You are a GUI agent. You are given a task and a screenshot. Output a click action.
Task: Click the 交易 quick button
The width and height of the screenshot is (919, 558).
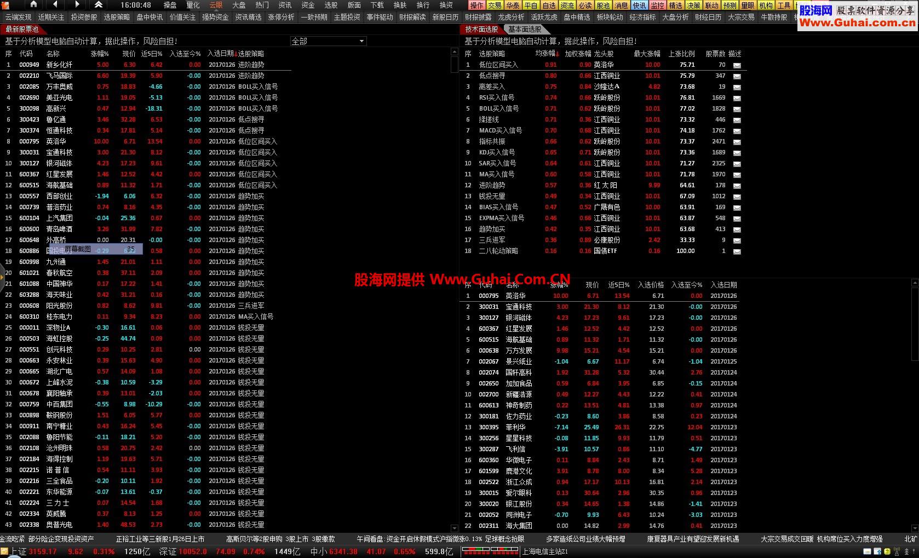pyautogui.click(x=495, y=5)
